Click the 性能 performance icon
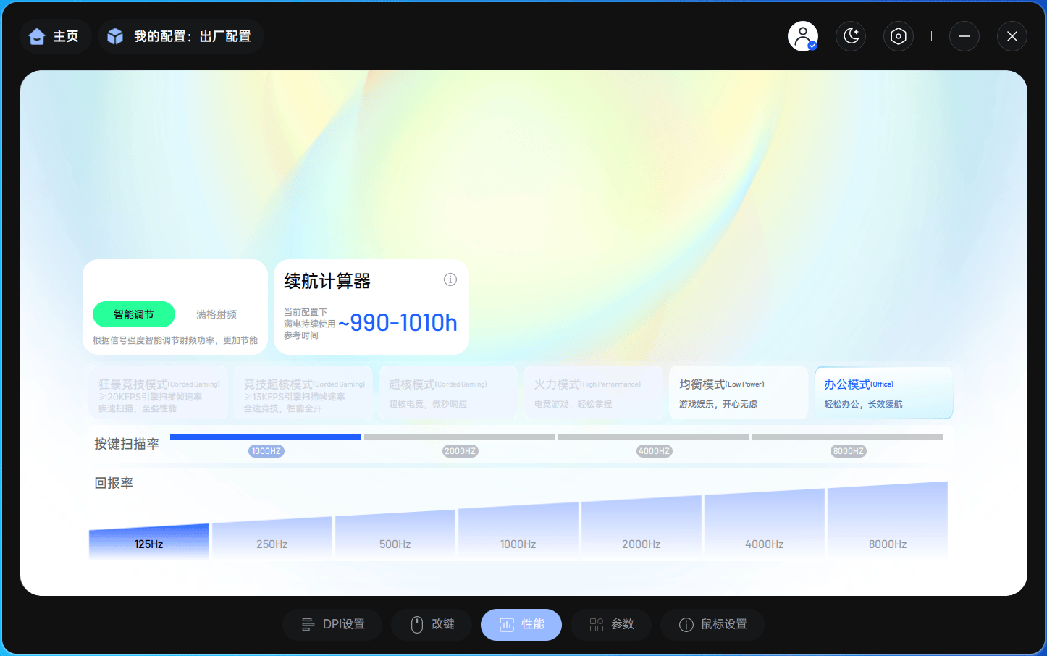The image size is (1047, 656). 506,624
